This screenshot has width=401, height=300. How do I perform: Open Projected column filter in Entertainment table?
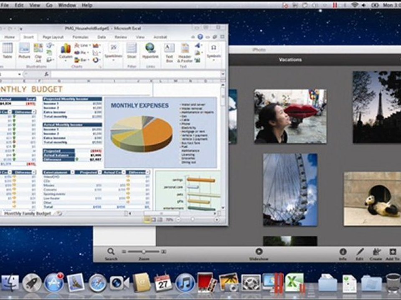(99, 172)
